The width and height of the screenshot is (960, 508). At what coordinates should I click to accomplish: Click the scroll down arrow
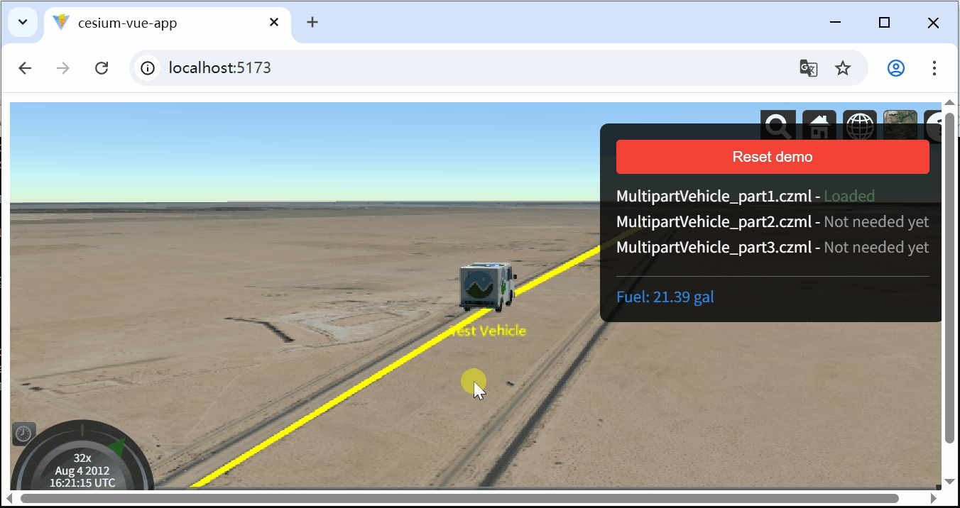[x=950, y=482]
